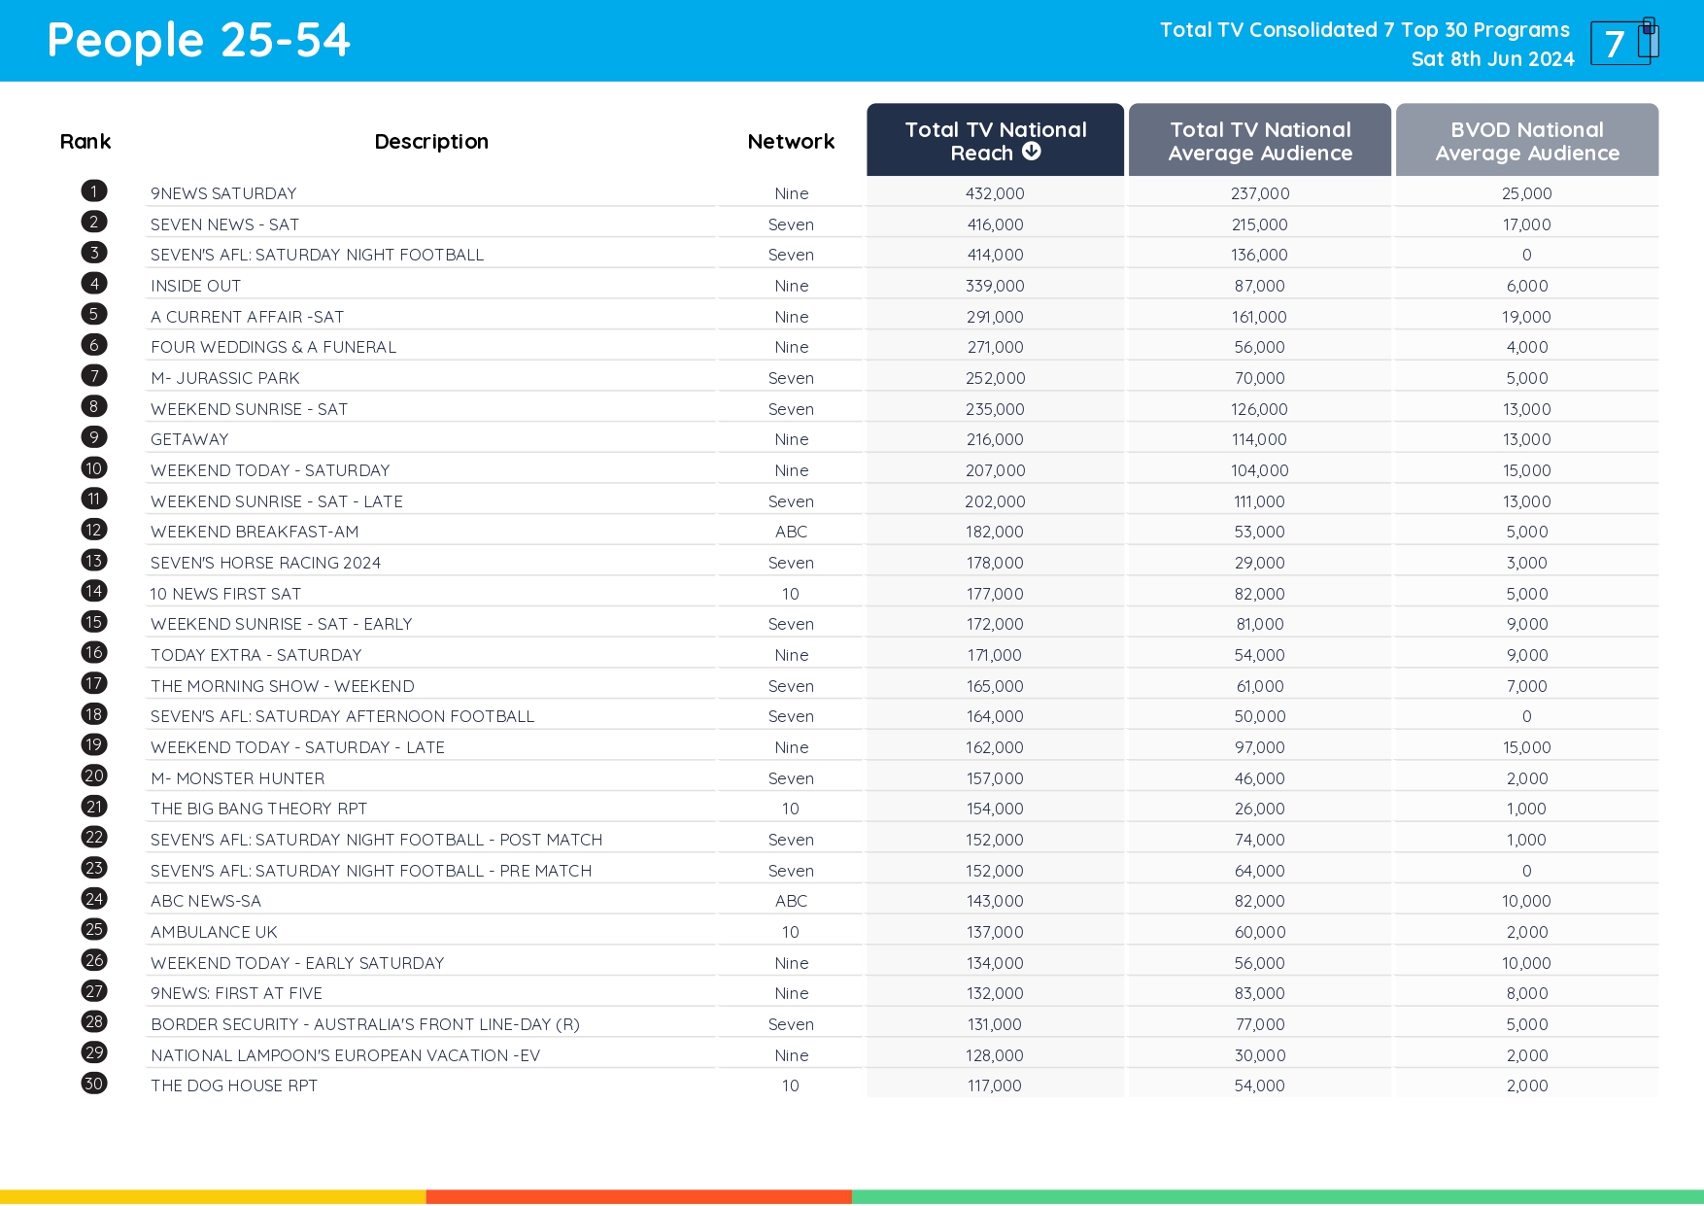Click rank circle 15 beside WEEKEND SUNRISE - SAT - EARLY
Screen dimensions: 1704x1206
tap(93, 621)
